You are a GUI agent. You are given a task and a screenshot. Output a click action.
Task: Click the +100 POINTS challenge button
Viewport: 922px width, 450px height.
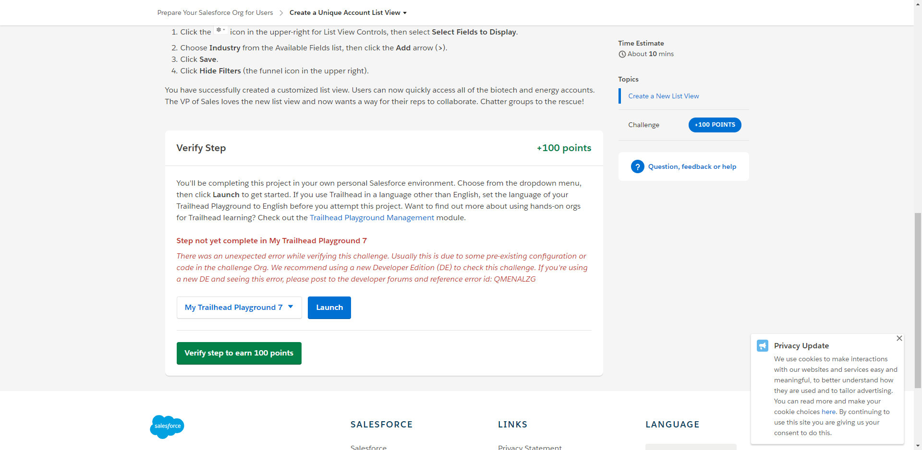coord(715,125)
